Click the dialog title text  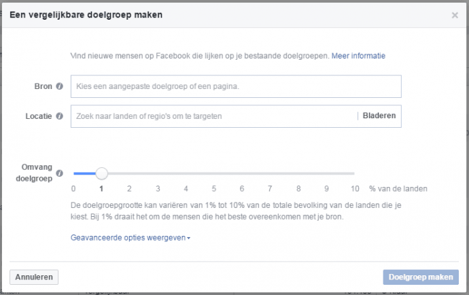pyautogui.click(x=86, y=14)
